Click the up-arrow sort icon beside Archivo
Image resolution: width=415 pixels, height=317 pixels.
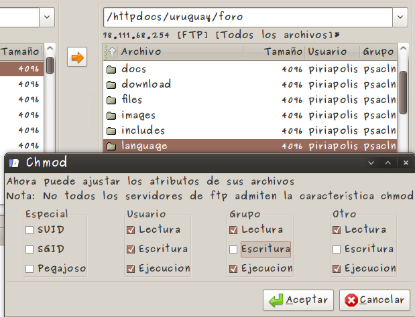112,51
